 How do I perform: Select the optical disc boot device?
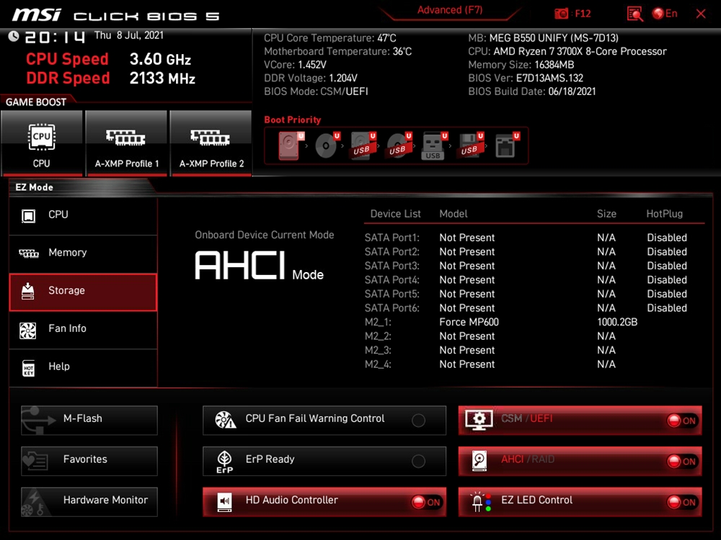[x=327, y=145]
